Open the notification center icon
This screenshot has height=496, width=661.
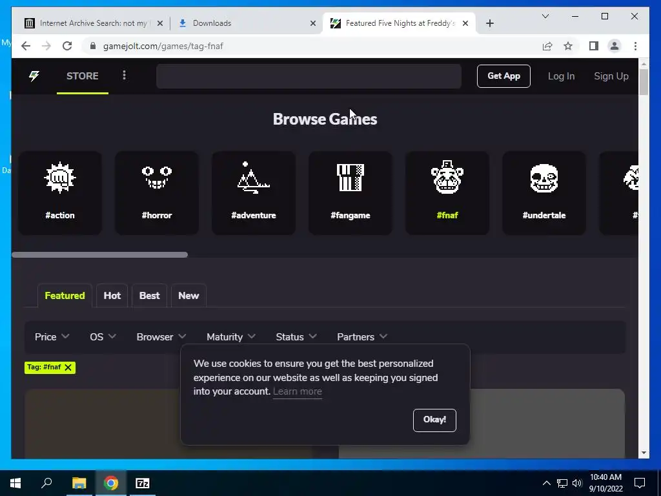640,483
